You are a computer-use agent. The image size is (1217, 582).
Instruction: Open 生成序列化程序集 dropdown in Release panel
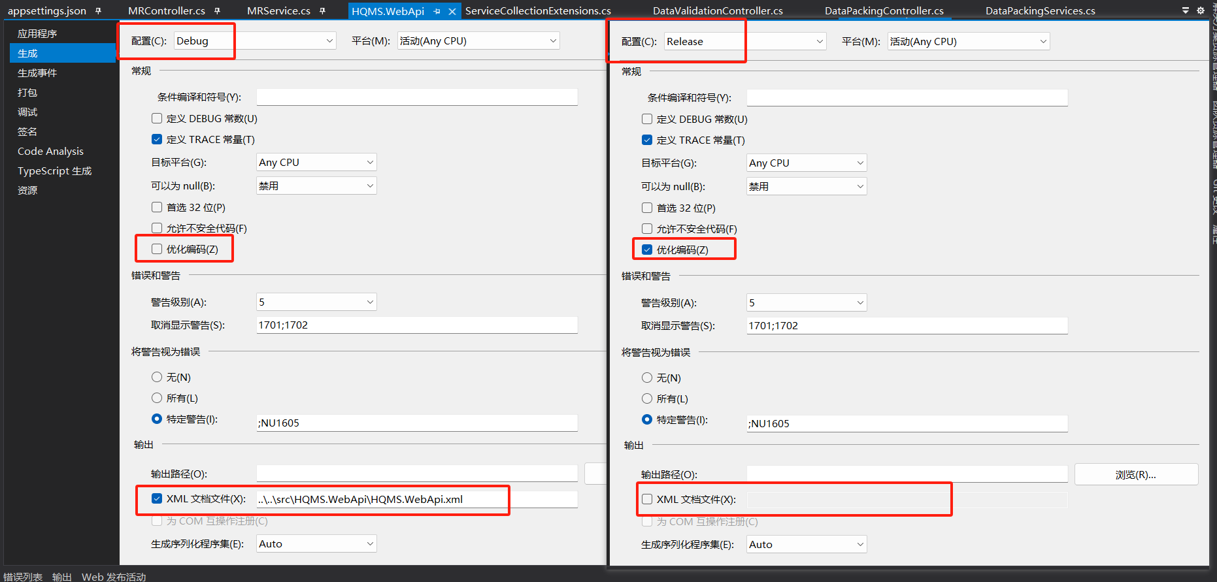coord(807,544)
